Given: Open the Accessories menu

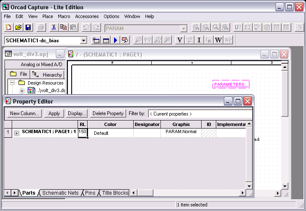Looking at the screenshot, I should tap(87, 16).
